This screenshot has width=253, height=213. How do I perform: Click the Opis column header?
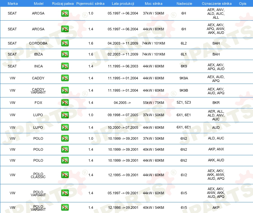coord(243,4)
